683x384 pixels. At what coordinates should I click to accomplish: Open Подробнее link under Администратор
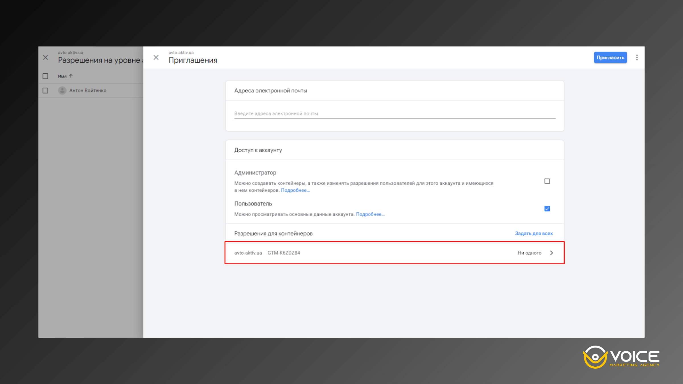point(295,190)
